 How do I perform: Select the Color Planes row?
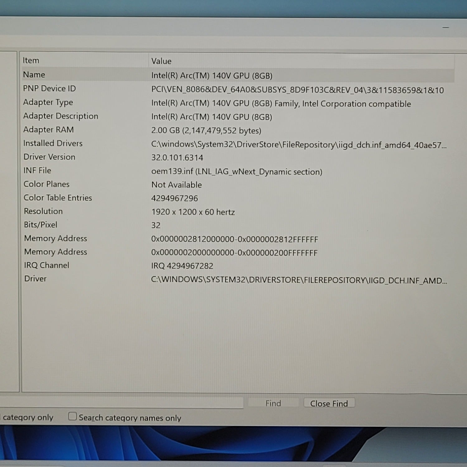click(x=46, y=184)
